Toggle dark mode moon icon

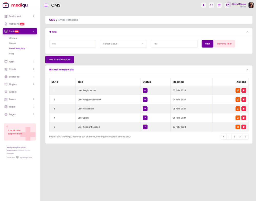(204, 5)
